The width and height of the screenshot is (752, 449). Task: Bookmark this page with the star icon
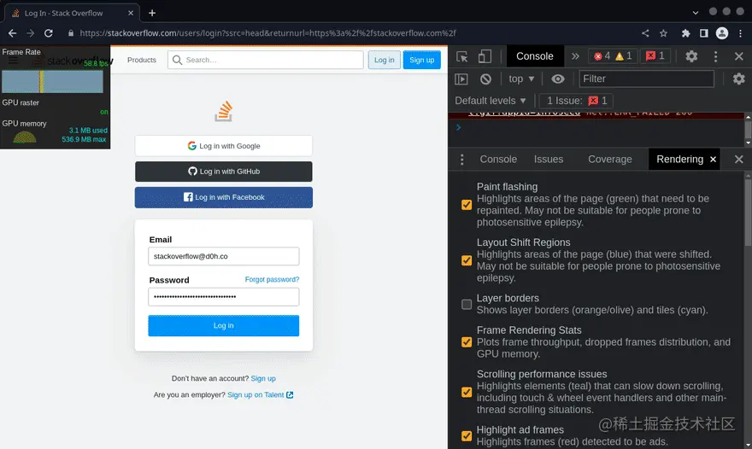pos(663,33)
